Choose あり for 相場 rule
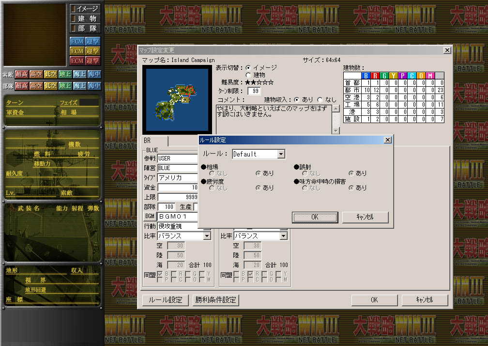Image resolution: width=488 pixels, height=346 pixels. pos(258,173)
